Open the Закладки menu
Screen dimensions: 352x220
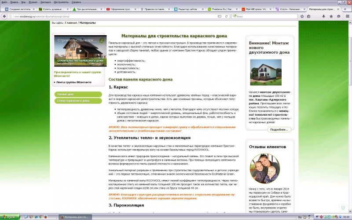pos(46,2)
